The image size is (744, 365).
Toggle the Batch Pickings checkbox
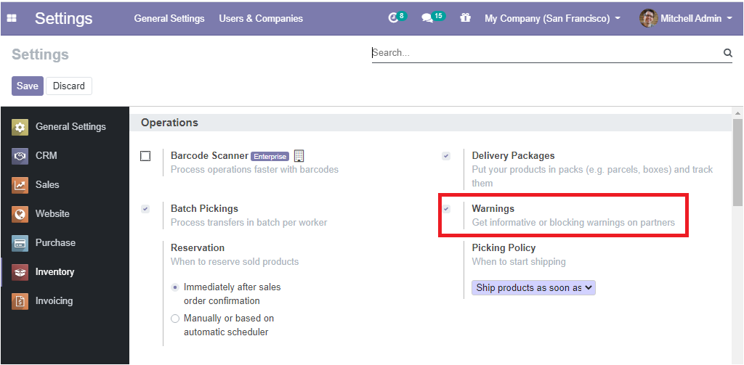point(145,209)
